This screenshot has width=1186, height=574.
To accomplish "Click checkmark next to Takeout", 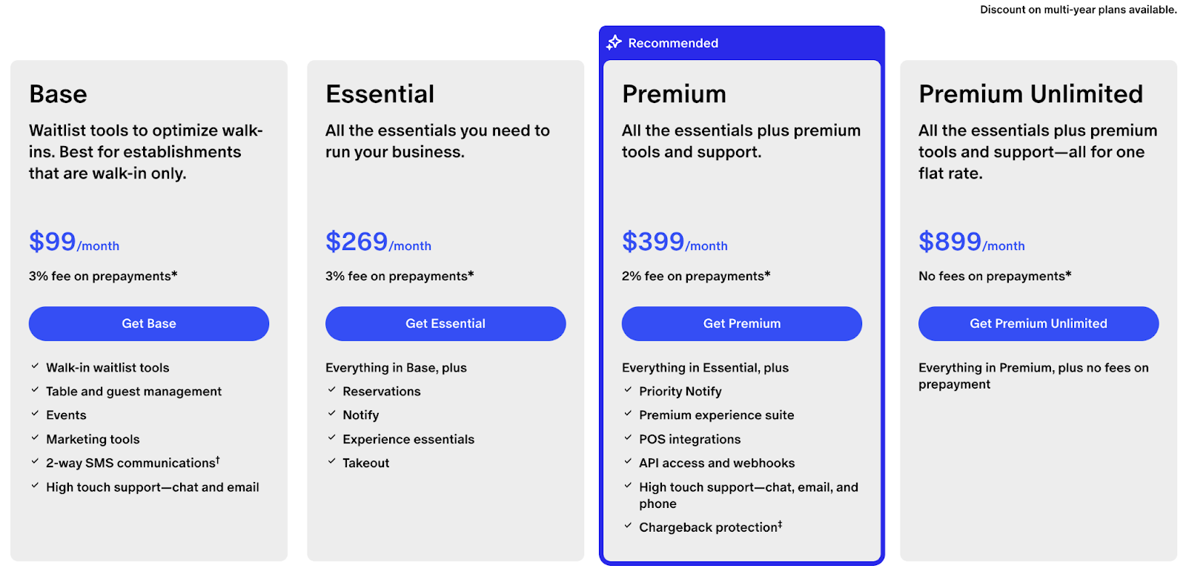I will click(x=331, y=461).
